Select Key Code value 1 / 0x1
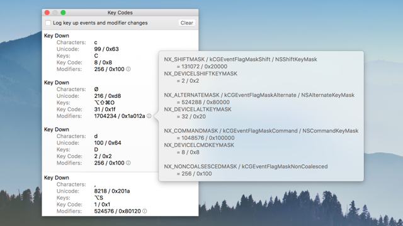This screenshot has width=403, height=226. tap(102, 205)
